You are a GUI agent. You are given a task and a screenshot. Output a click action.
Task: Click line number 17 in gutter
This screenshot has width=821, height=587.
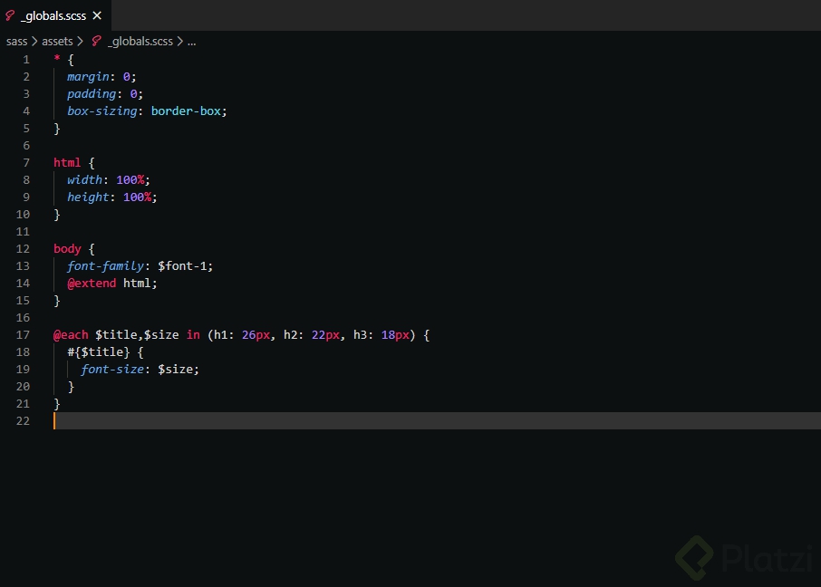point(23,334)
